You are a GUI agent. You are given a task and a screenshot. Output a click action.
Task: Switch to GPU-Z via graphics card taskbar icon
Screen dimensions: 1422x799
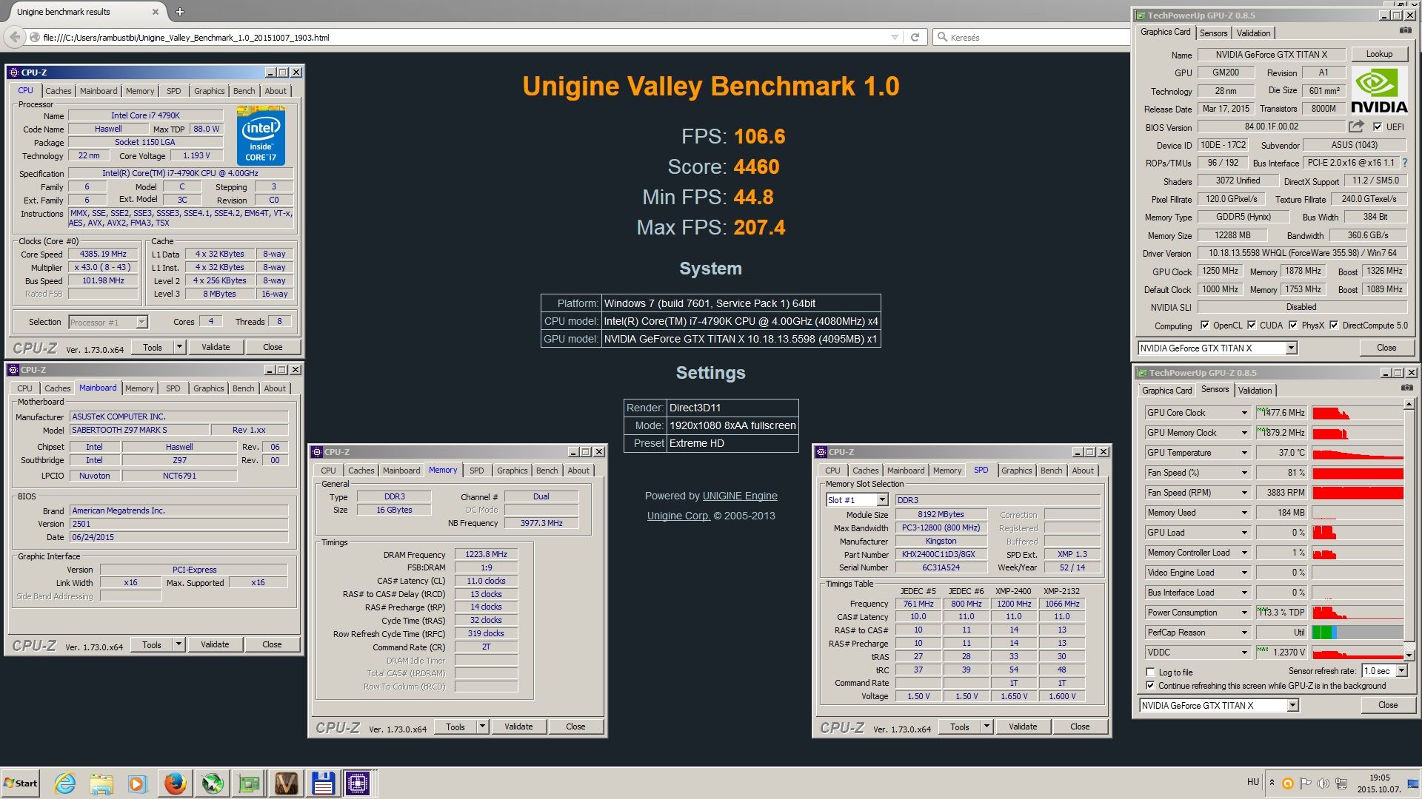(249, 783)
